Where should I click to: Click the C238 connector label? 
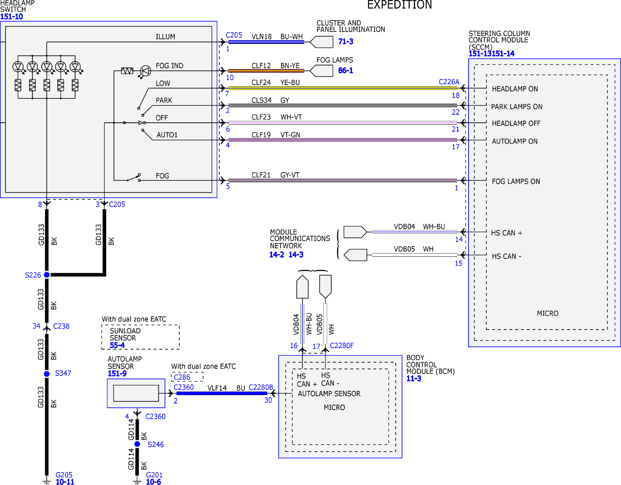point(61,326)
